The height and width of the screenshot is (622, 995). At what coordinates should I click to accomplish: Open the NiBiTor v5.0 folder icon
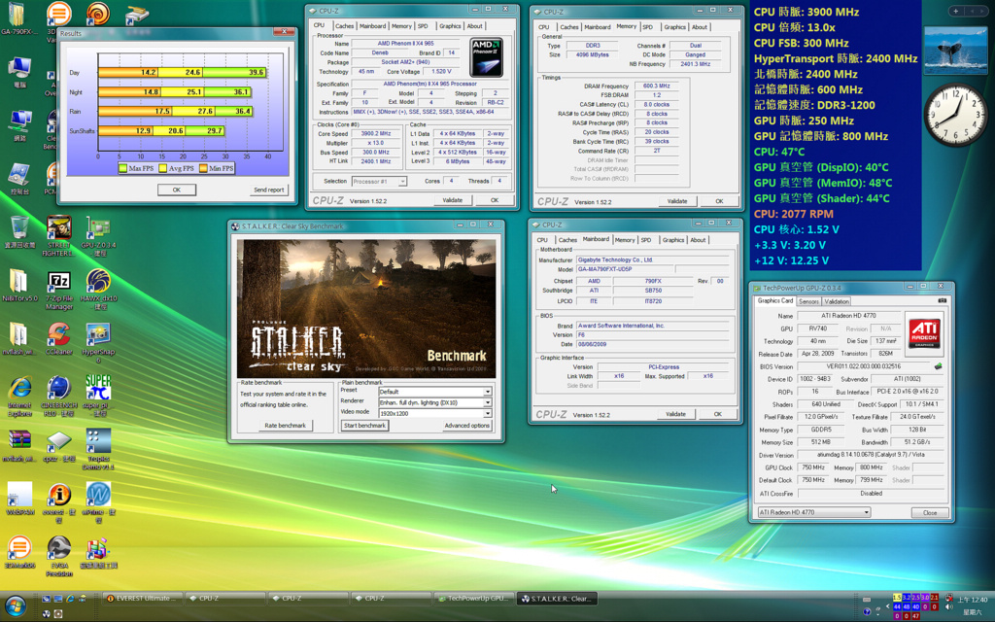point(19,285)
